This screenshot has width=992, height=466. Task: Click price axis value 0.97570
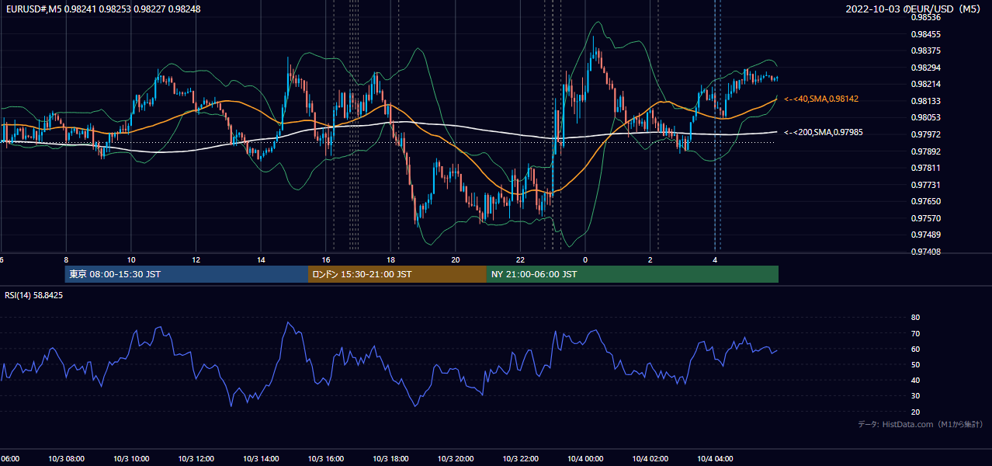[925, 218]
